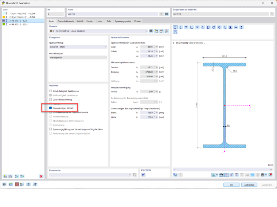Copy selected cross-section in list
Image resolution: width=277 pixels, height=207 pixels.
[11, 176]
